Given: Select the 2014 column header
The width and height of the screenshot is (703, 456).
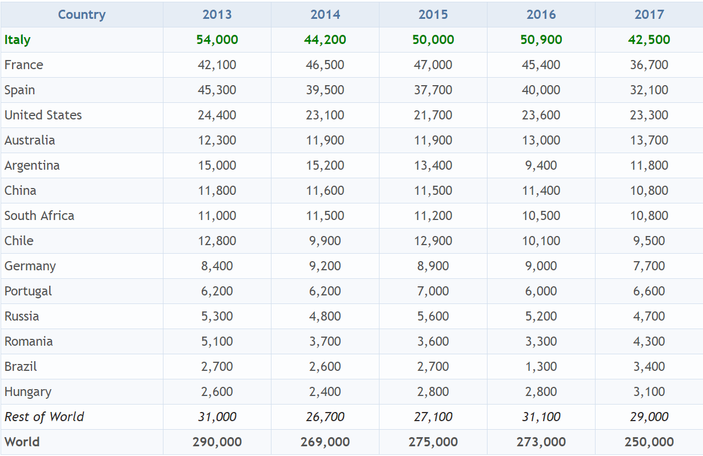Looking at the screenshot, I should point(325,15).
